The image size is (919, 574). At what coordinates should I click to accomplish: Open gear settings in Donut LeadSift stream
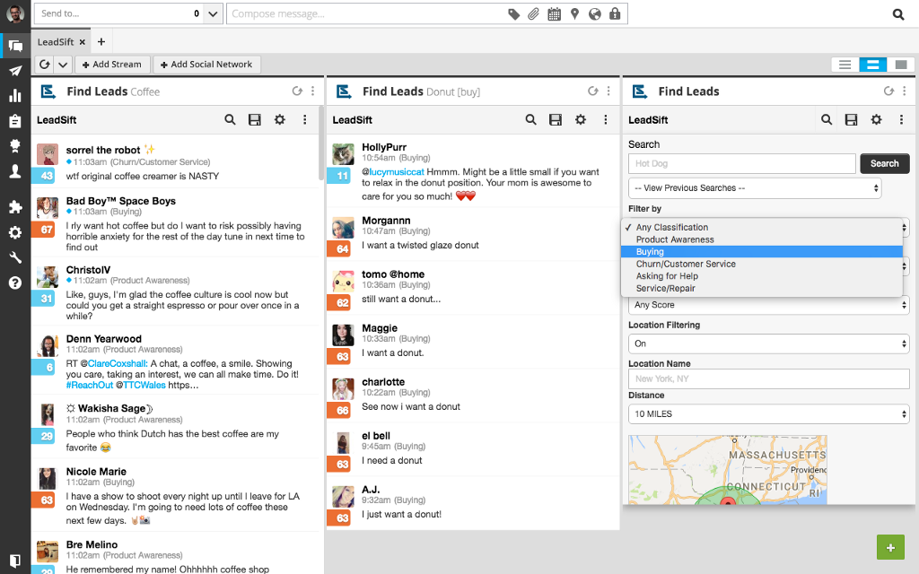pos(581,119)
